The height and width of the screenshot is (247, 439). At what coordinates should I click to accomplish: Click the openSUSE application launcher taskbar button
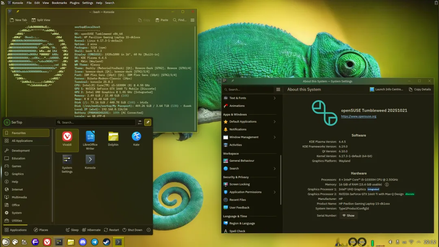tap(6, 242)
